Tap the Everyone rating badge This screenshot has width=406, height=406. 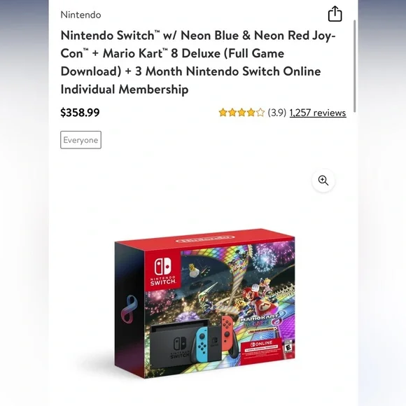pyautogui.click(x=80, y=140)
